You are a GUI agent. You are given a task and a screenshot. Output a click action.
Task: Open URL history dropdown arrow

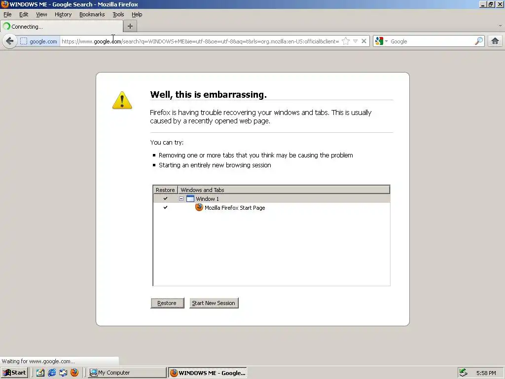pos(355,41)
